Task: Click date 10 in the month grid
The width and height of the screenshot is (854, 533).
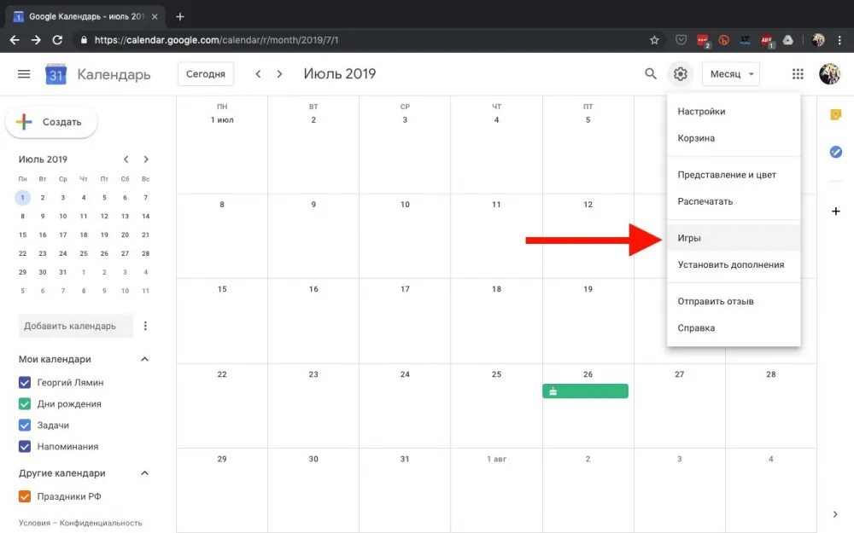Action: pos(405,205)
